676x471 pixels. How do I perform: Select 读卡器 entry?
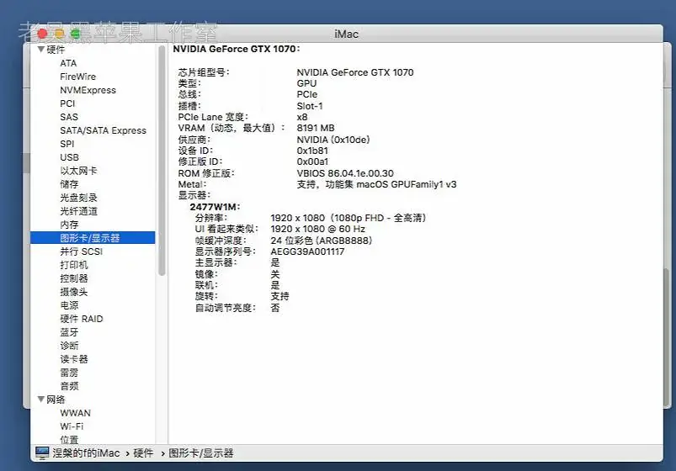(x=74, y=359)
